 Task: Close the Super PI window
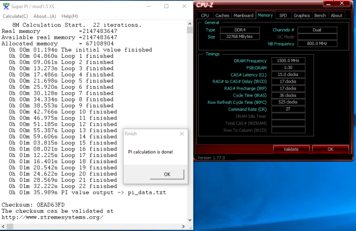(x=184, y=7)
